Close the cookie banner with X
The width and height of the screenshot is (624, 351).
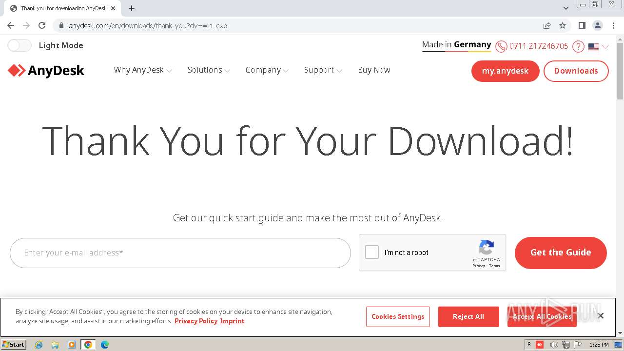[x=601, y=316]
